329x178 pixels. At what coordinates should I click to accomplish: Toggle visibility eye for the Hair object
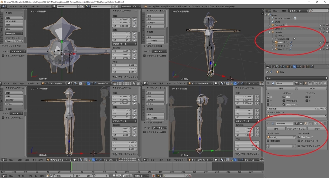point(320,49)
